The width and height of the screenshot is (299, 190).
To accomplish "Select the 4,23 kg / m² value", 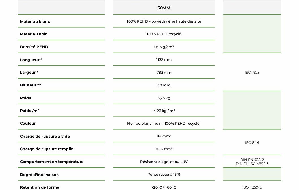I will 164,111.
